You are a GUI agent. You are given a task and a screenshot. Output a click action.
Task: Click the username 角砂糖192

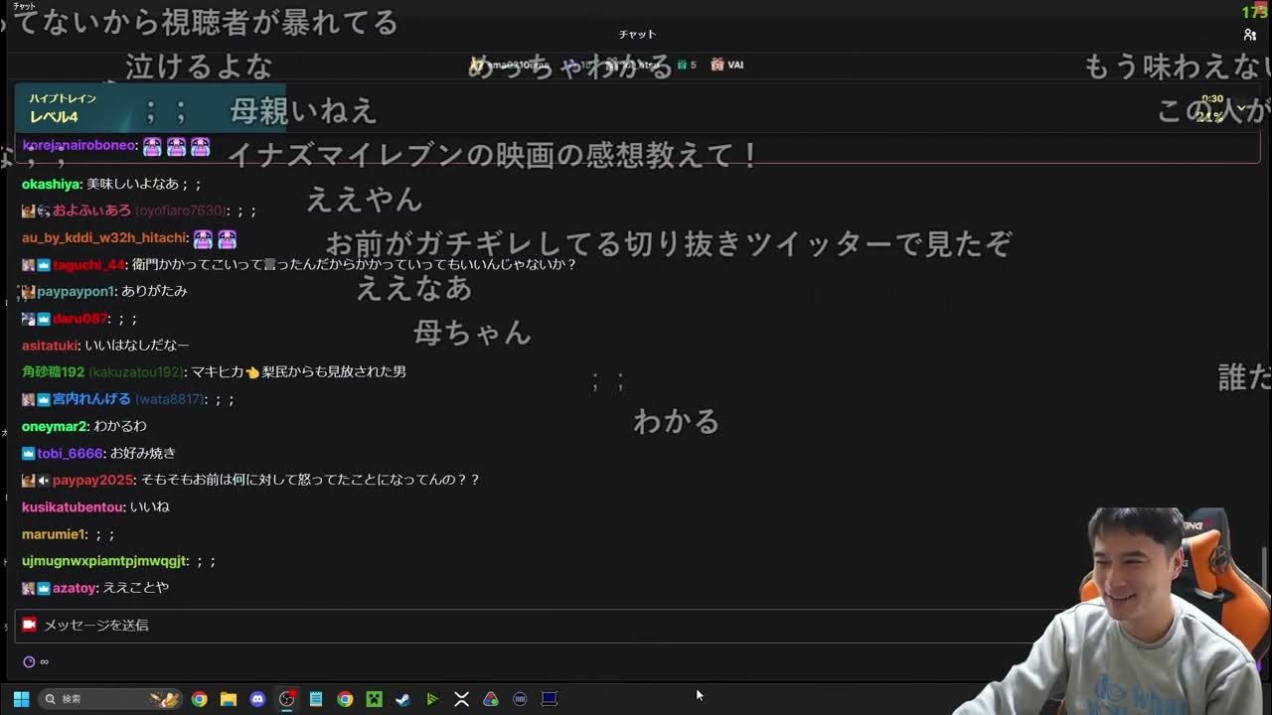(x=53, y=371)
